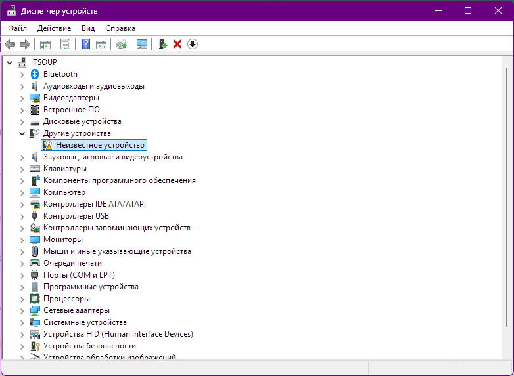Click the Bluetooth category icon
This screenshot has width=514, height=376.
click(x=35, y=74)
